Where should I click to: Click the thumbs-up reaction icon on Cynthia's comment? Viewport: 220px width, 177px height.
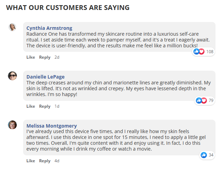coord(197,51)
